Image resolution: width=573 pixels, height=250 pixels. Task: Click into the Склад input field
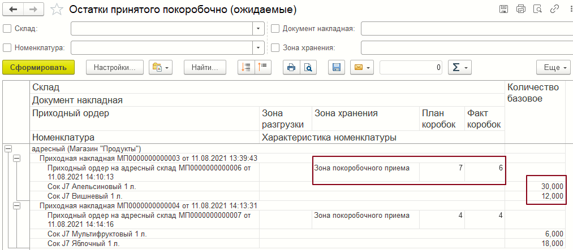tap(162, 28)
